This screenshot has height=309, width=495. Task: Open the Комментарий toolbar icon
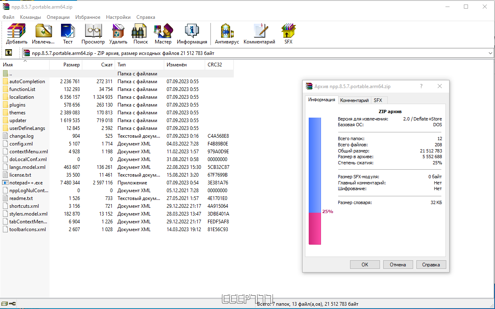pos(259,34)
